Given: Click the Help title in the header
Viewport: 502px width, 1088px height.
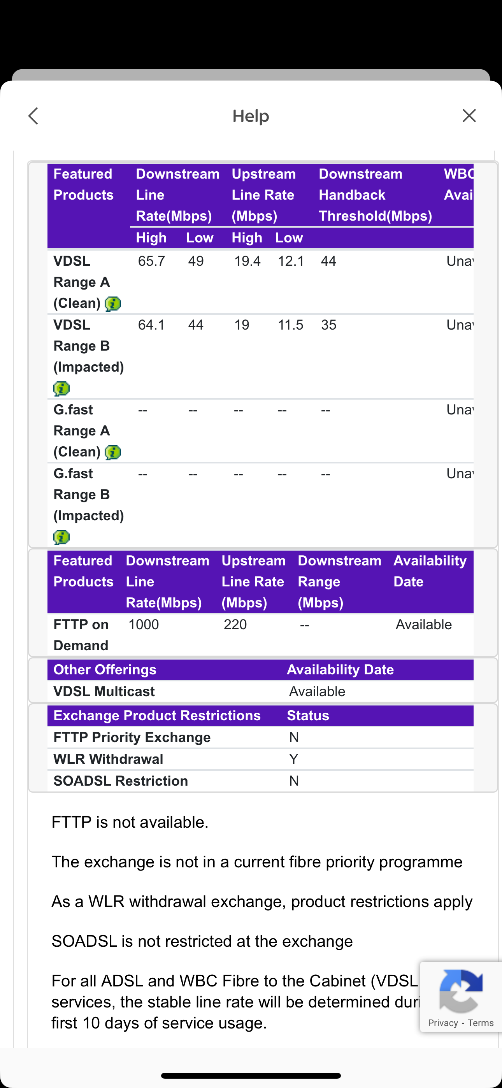Looking at the screenshot, I should pyautogui.click(x=251, y=115).
